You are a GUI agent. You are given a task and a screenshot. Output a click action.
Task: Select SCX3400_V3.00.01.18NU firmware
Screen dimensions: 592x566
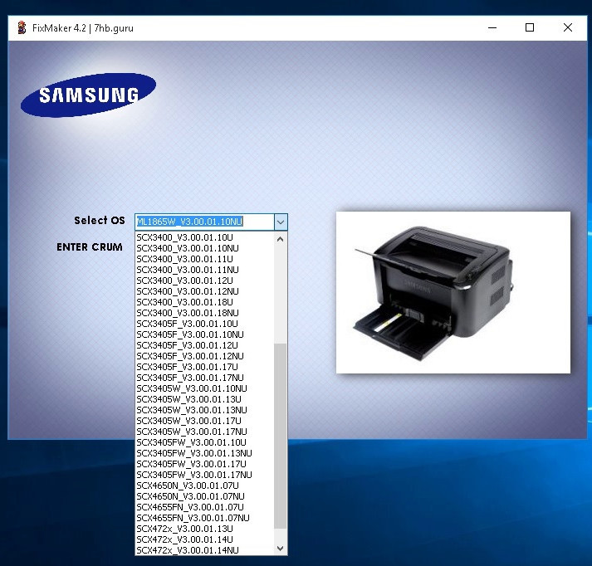point(204,313)
